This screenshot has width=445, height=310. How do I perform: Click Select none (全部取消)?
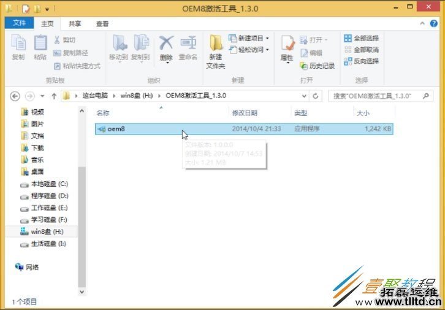pos(361,50)
